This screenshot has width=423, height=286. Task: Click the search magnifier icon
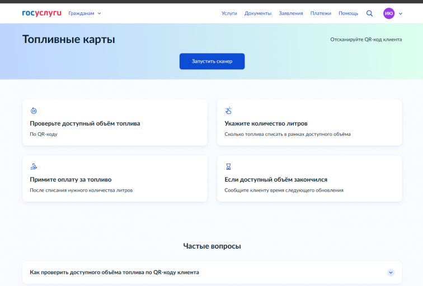[369, 13]
